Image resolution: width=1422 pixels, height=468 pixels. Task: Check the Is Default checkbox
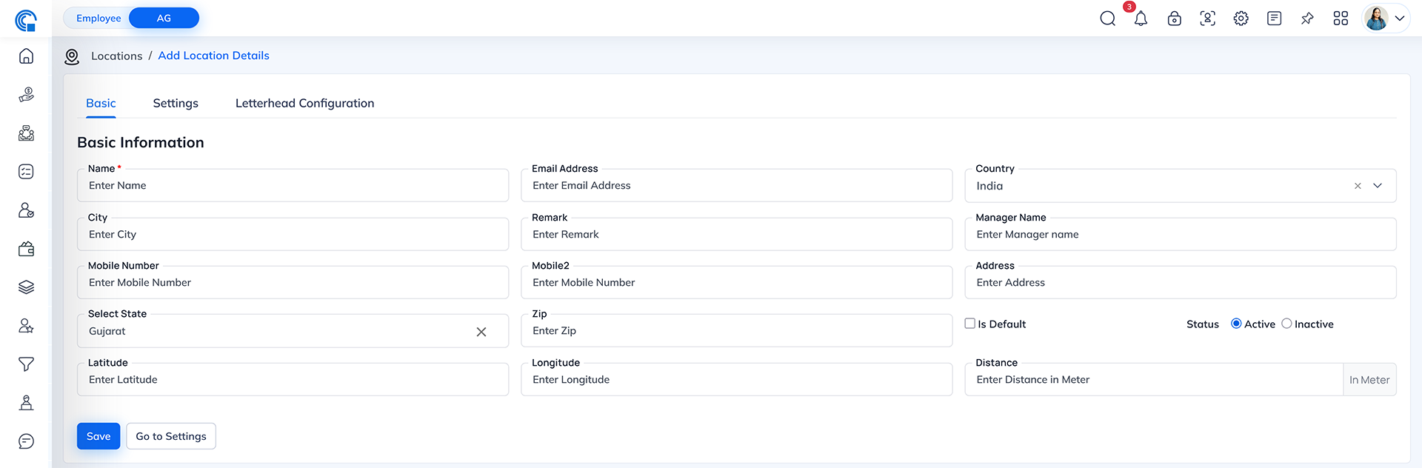click(x=969, y=324)
